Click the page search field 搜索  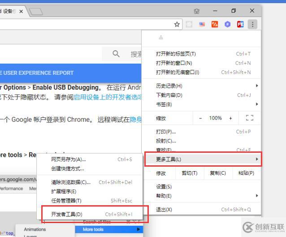(122, 54)
